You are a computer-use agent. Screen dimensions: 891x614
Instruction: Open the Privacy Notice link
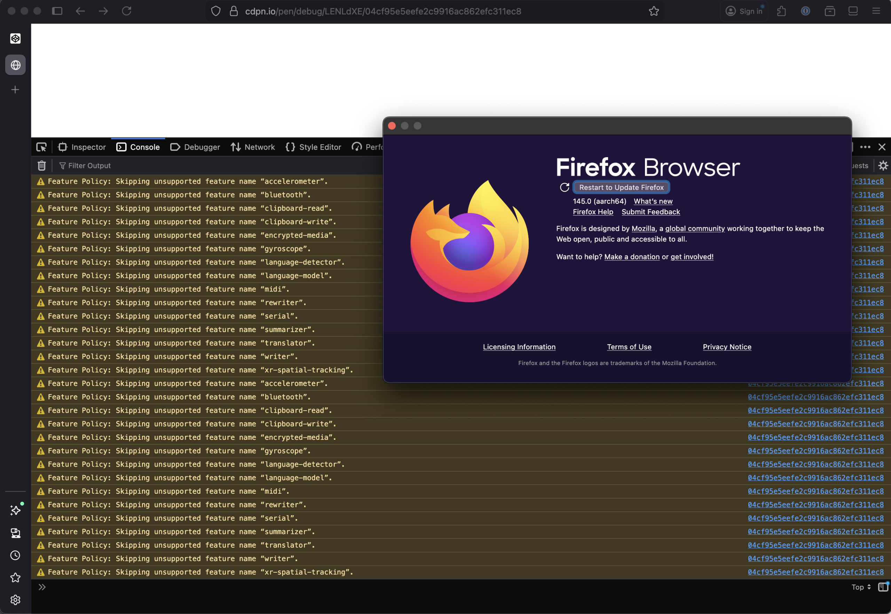[727, 347]
